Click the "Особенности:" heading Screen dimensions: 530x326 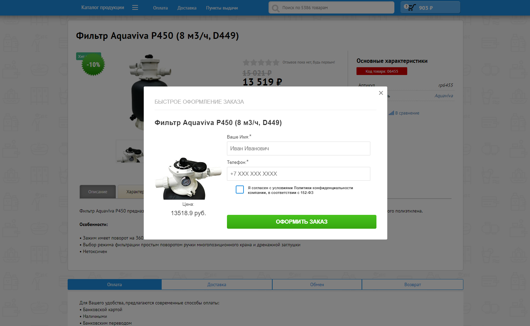point(94,224)
